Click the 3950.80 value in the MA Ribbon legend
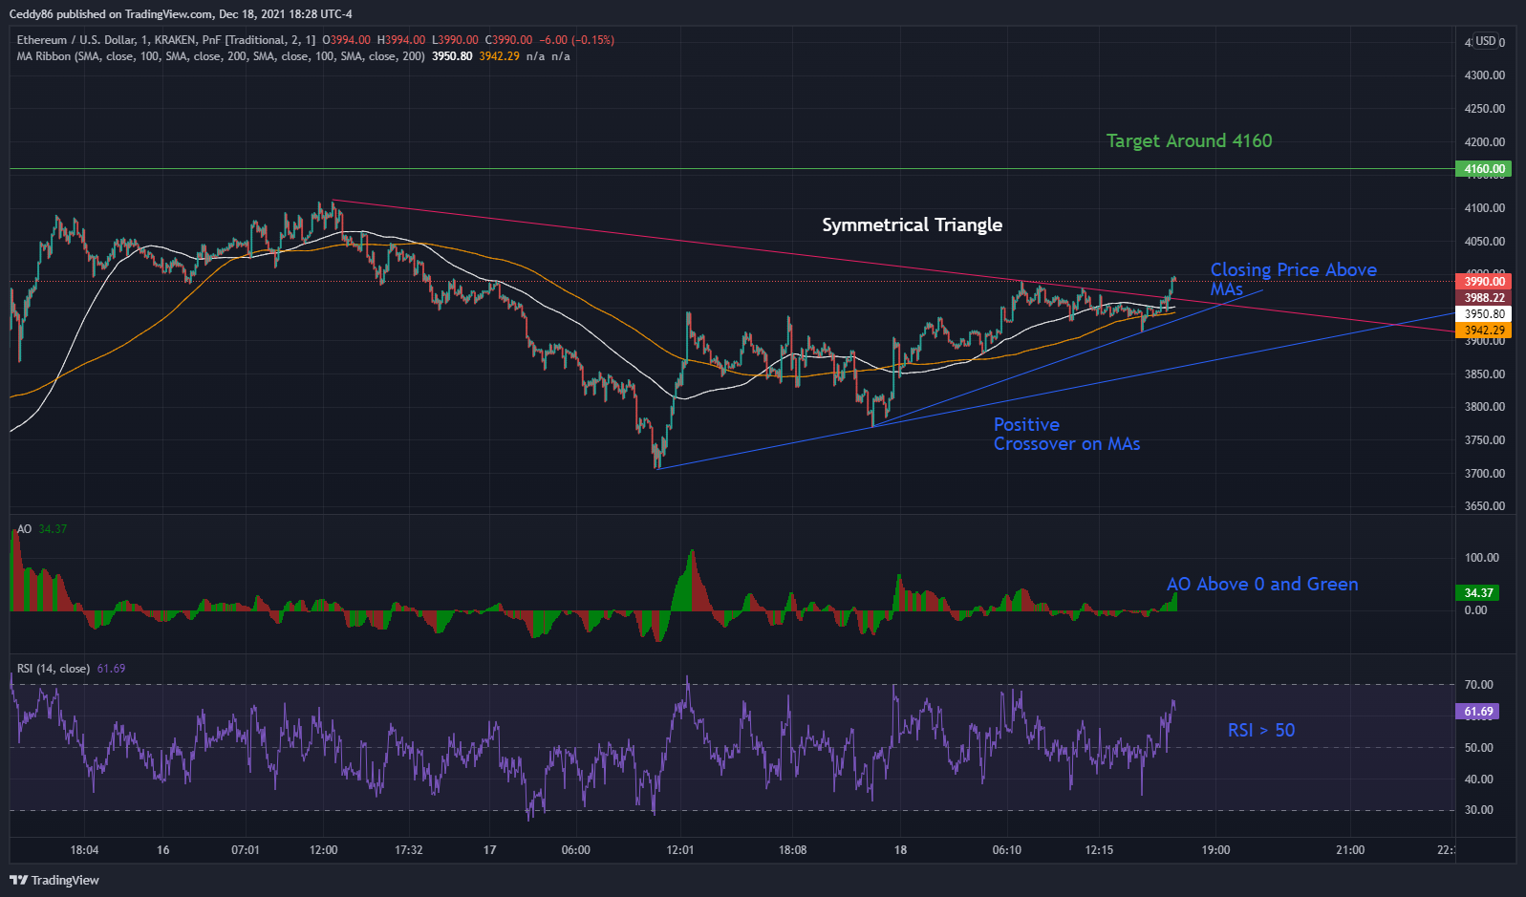The width and height of the screenshot is (1526, 897). point(452,56)
